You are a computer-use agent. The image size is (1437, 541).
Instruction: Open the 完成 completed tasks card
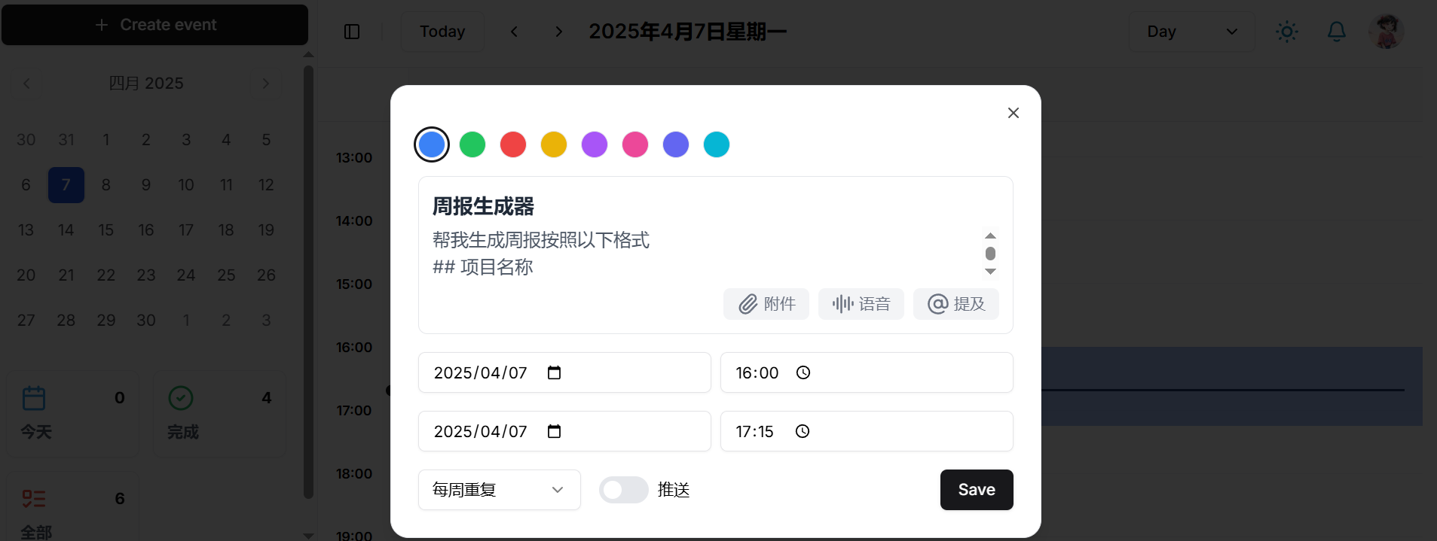pyautogui.click(x=220, y=414)
